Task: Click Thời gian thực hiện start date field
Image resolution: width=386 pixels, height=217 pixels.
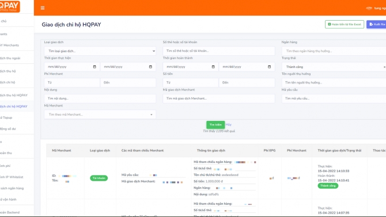Action: (x=72, y=67)
